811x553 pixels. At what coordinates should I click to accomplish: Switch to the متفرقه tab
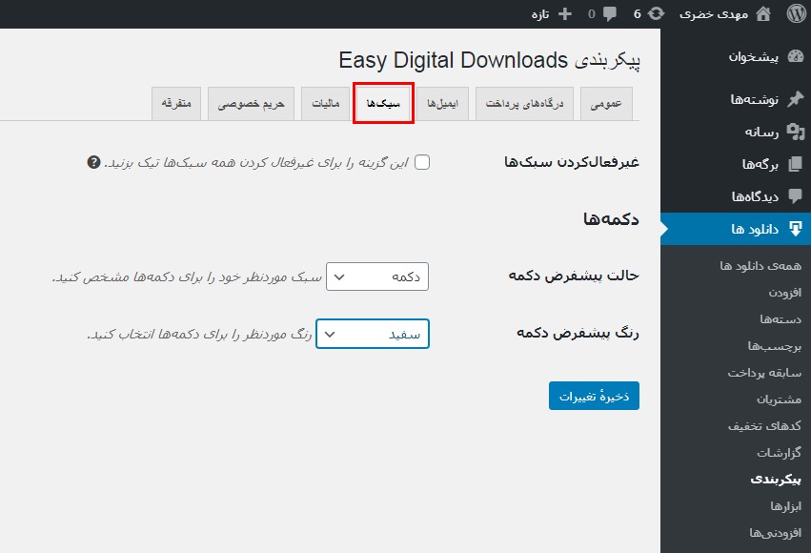click(x=176, y=104)
